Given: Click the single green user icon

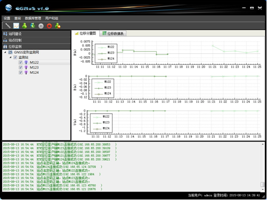Looking at the screenshot, I should click(x=25, y=26).
